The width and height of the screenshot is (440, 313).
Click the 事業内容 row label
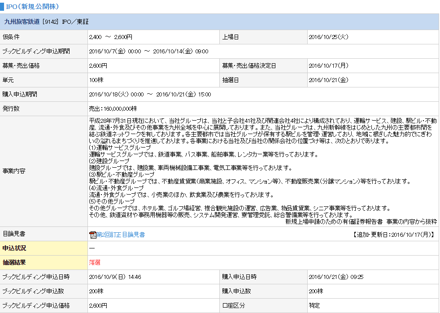(x=14, y=171)
